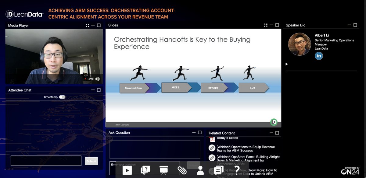366x178 pixels.
Task: Click the Ask Question panel title
Action: [119, 132]
